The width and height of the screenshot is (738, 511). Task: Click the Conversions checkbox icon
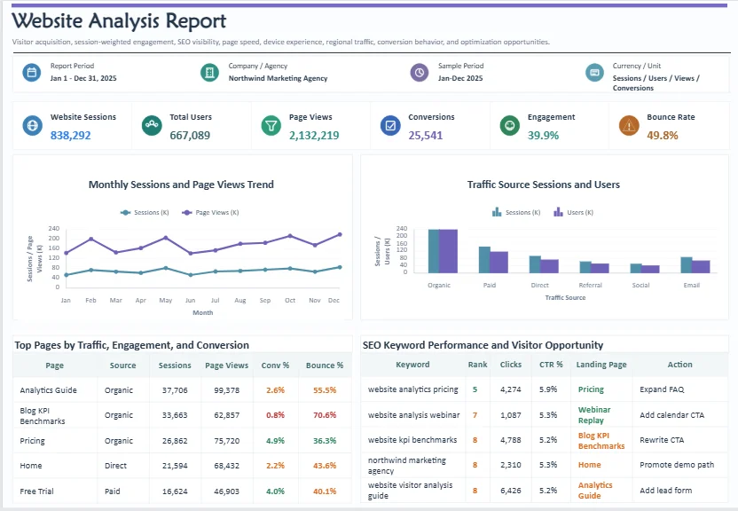pos(390,126)
